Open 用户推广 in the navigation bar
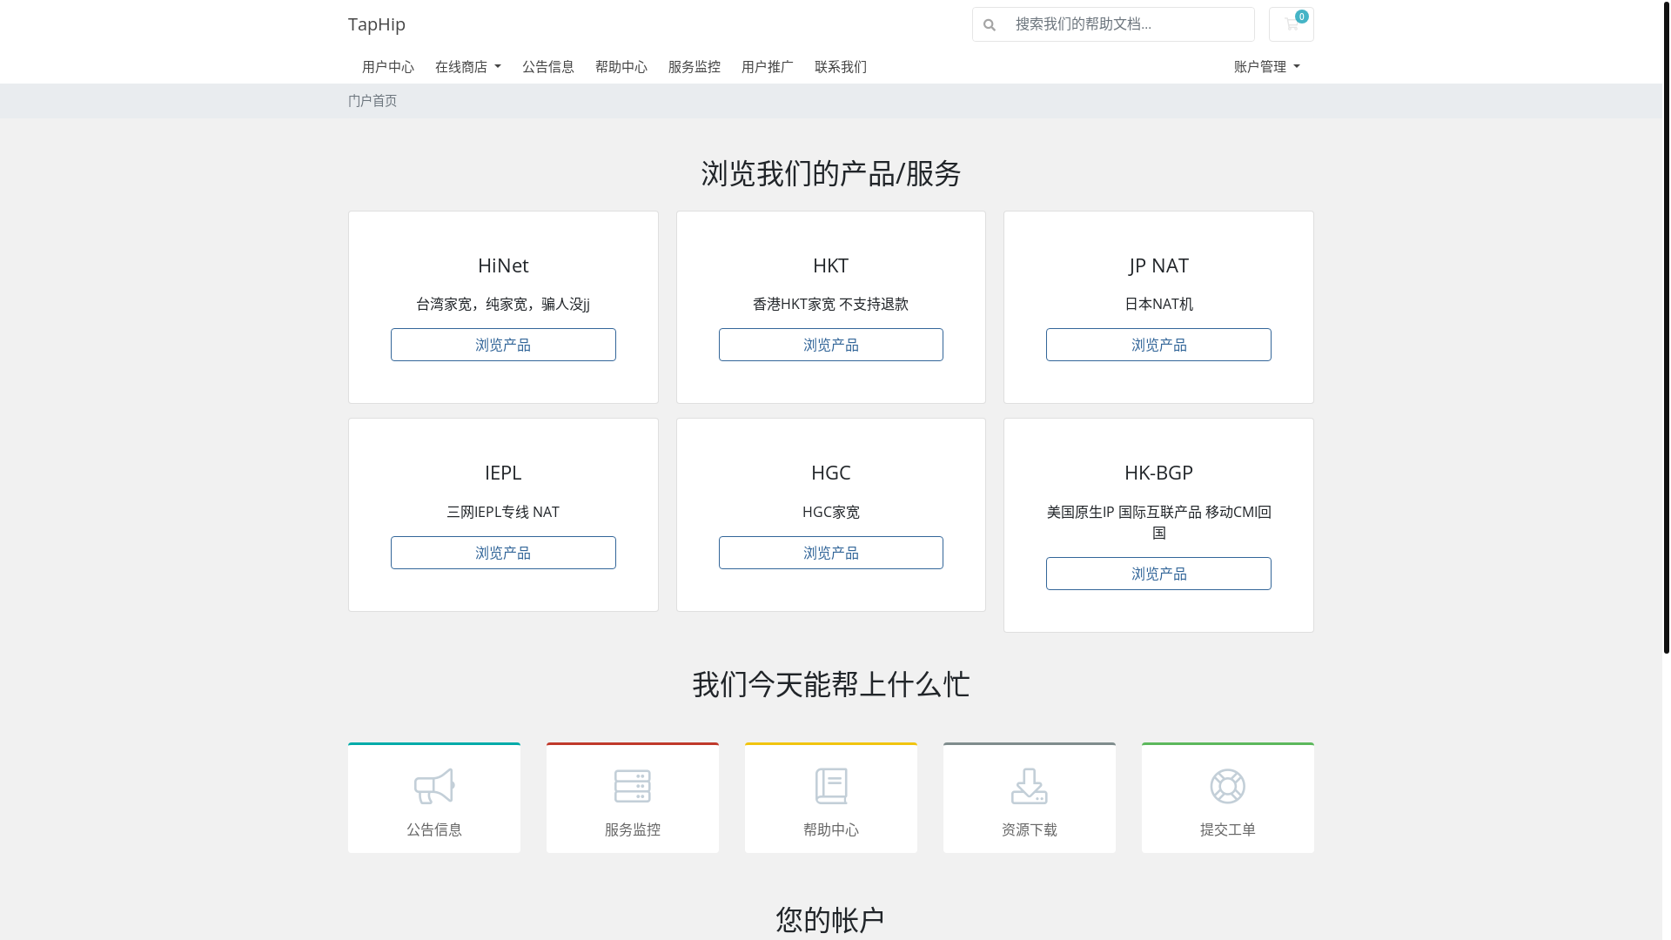Viewport: 1671px width, 940px height. (768, 67)
